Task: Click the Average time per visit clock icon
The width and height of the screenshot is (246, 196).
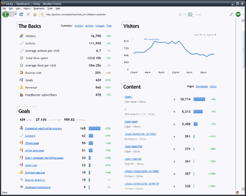Action: (x=21, y=65)
